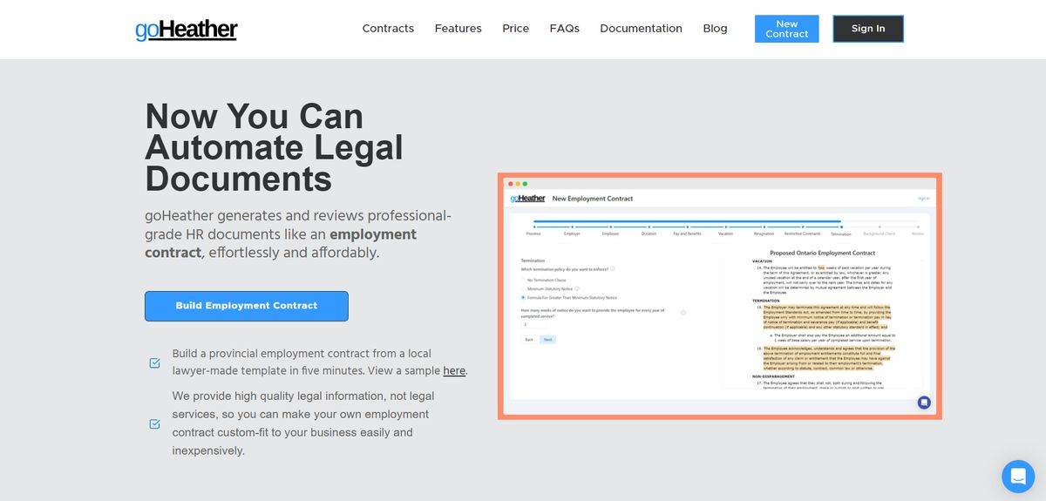The height and width of the screenshot is (501, 1046).
Task: Open the chat support bubble icon
Action: (1017, 477)
